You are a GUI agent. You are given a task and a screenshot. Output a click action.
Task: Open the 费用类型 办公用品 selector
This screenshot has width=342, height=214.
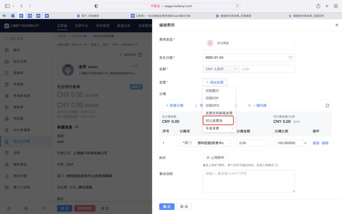coord(248,42)
